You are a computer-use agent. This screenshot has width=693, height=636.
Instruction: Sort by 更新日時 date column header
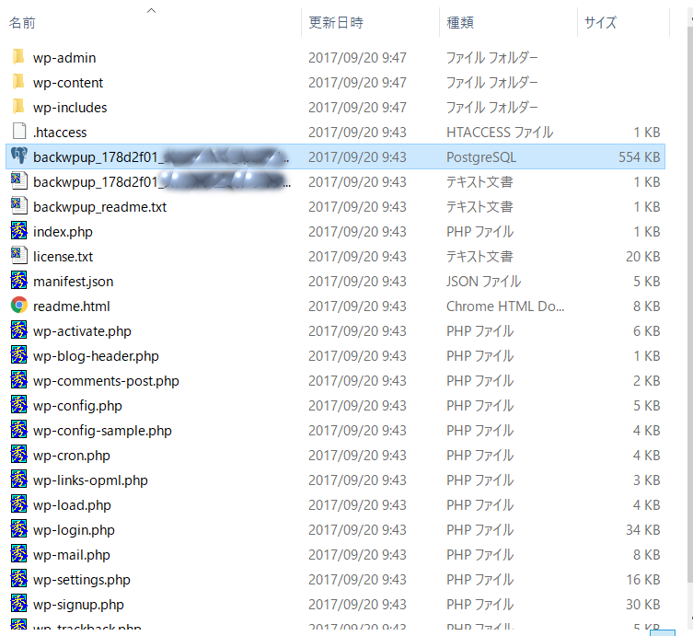pos(335,23)
